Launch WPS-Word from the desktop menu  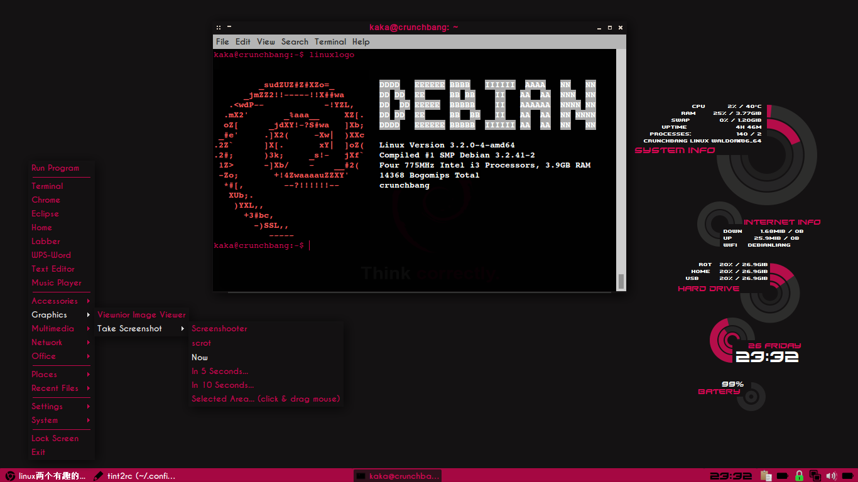click(61, 255)
